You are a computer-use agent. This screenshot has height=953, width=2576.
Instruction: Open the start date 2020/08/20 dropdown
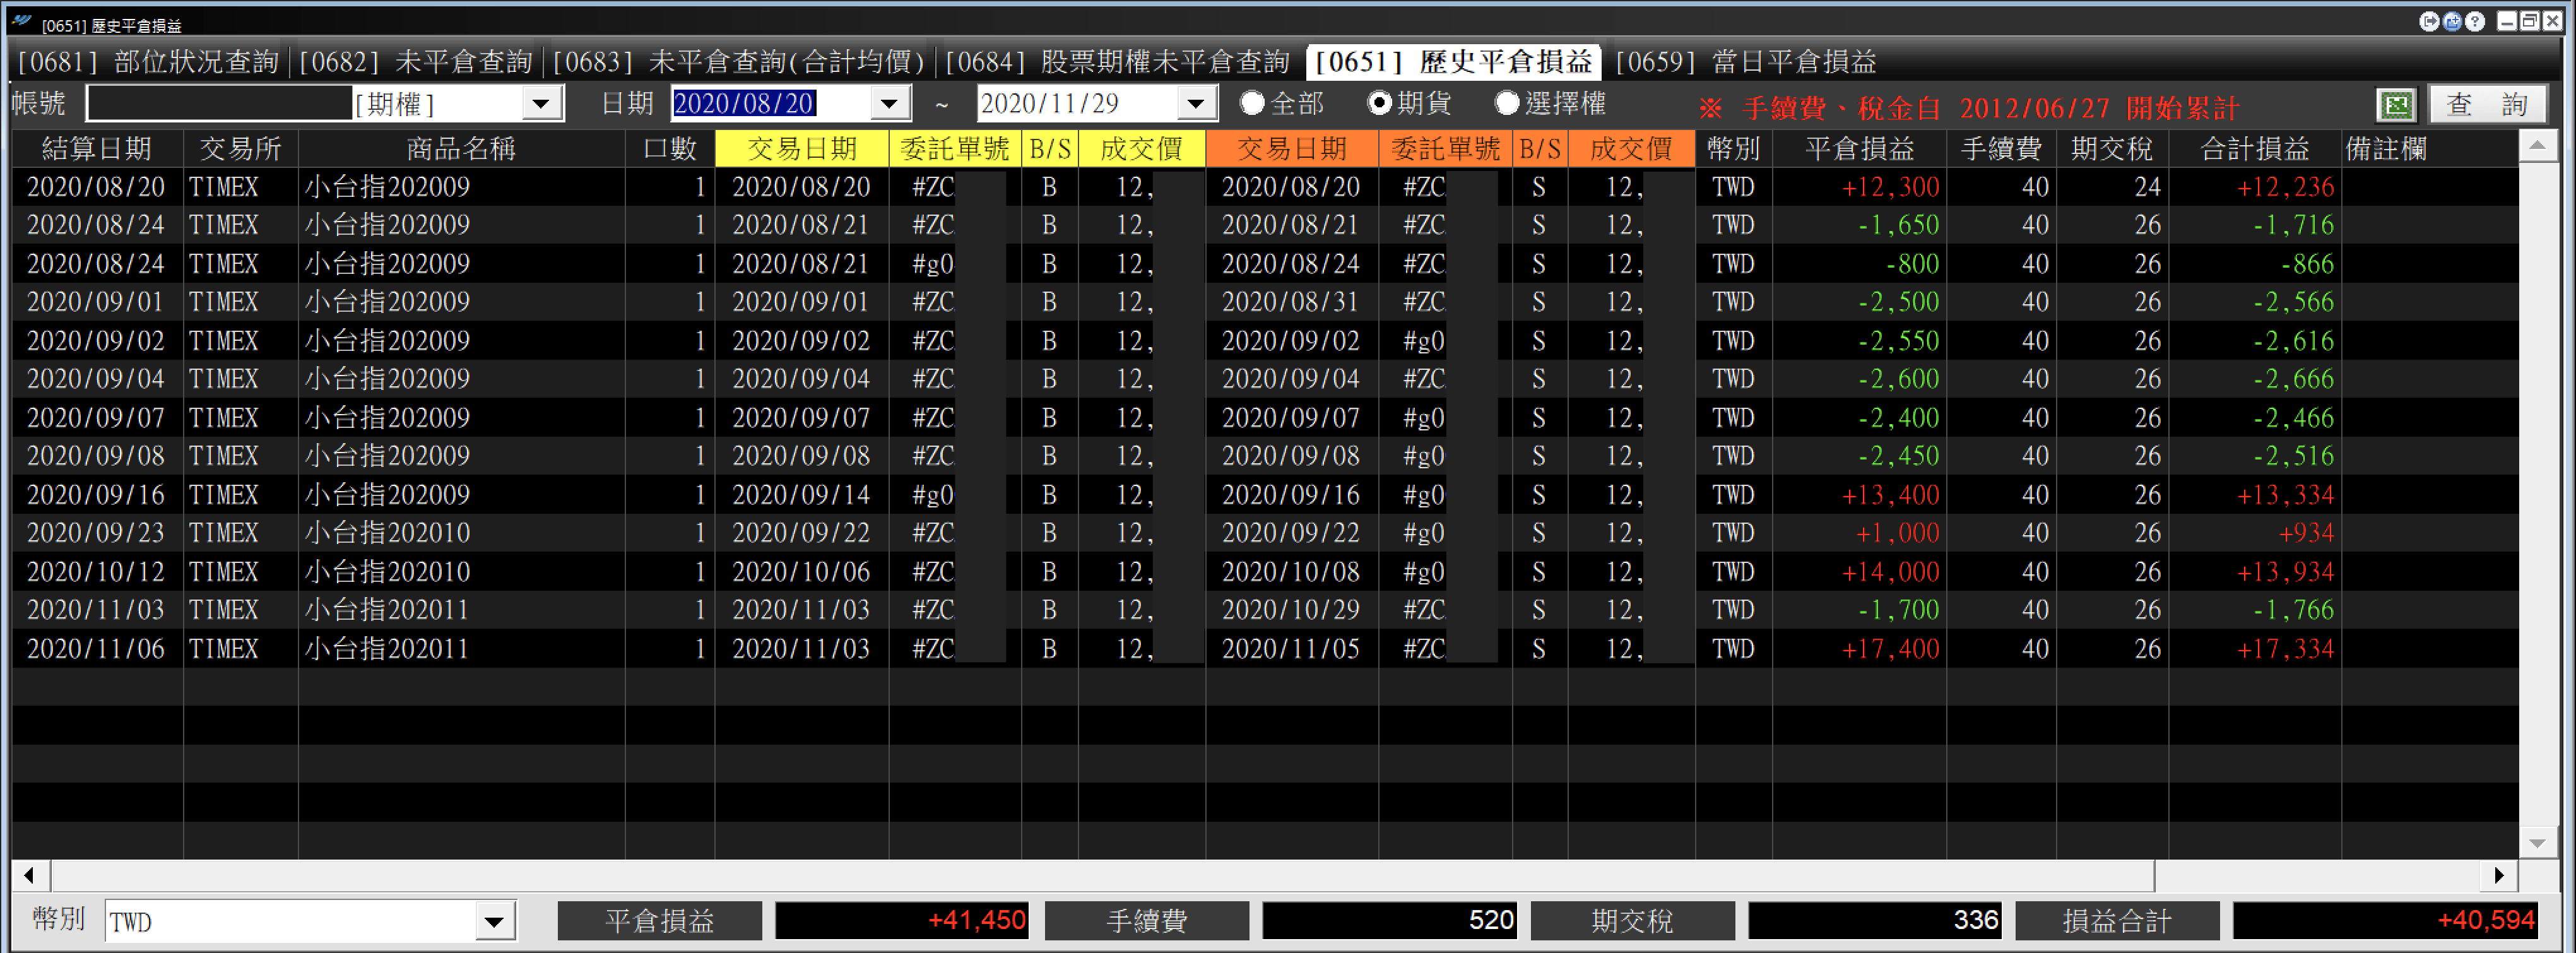click(889, 103)
